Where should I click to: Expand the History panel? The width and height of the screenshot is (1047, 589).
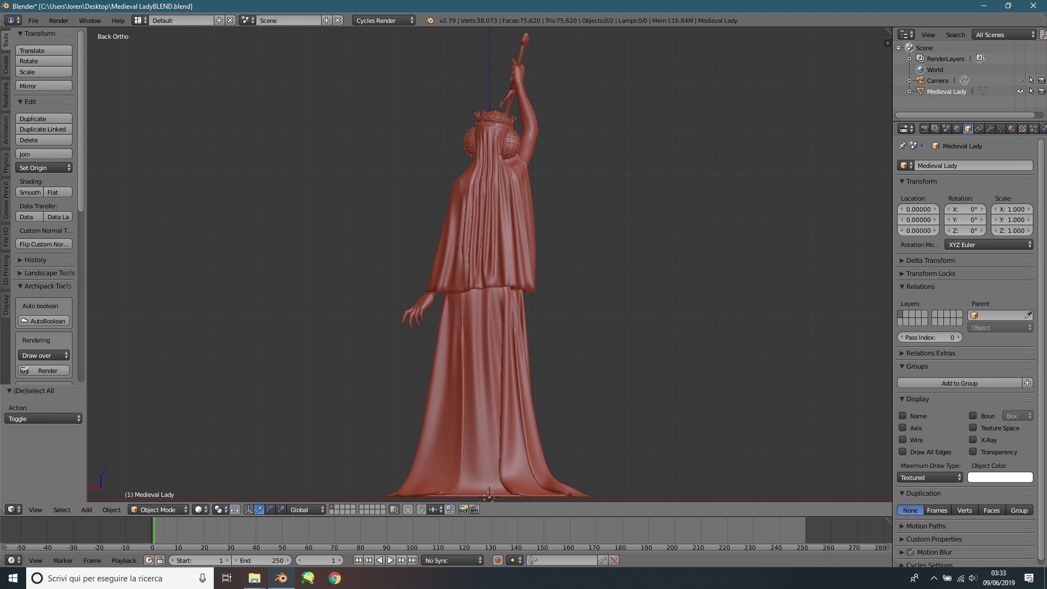35,260
